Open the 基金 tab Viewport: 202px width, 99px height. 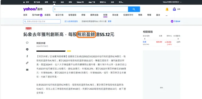(x=158, y=15)
